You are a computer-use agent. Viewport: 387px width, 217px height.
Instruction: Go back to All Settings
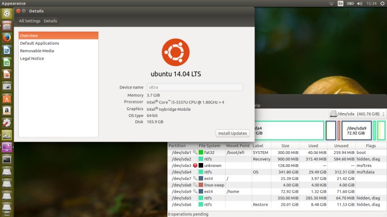pos(30,21)
